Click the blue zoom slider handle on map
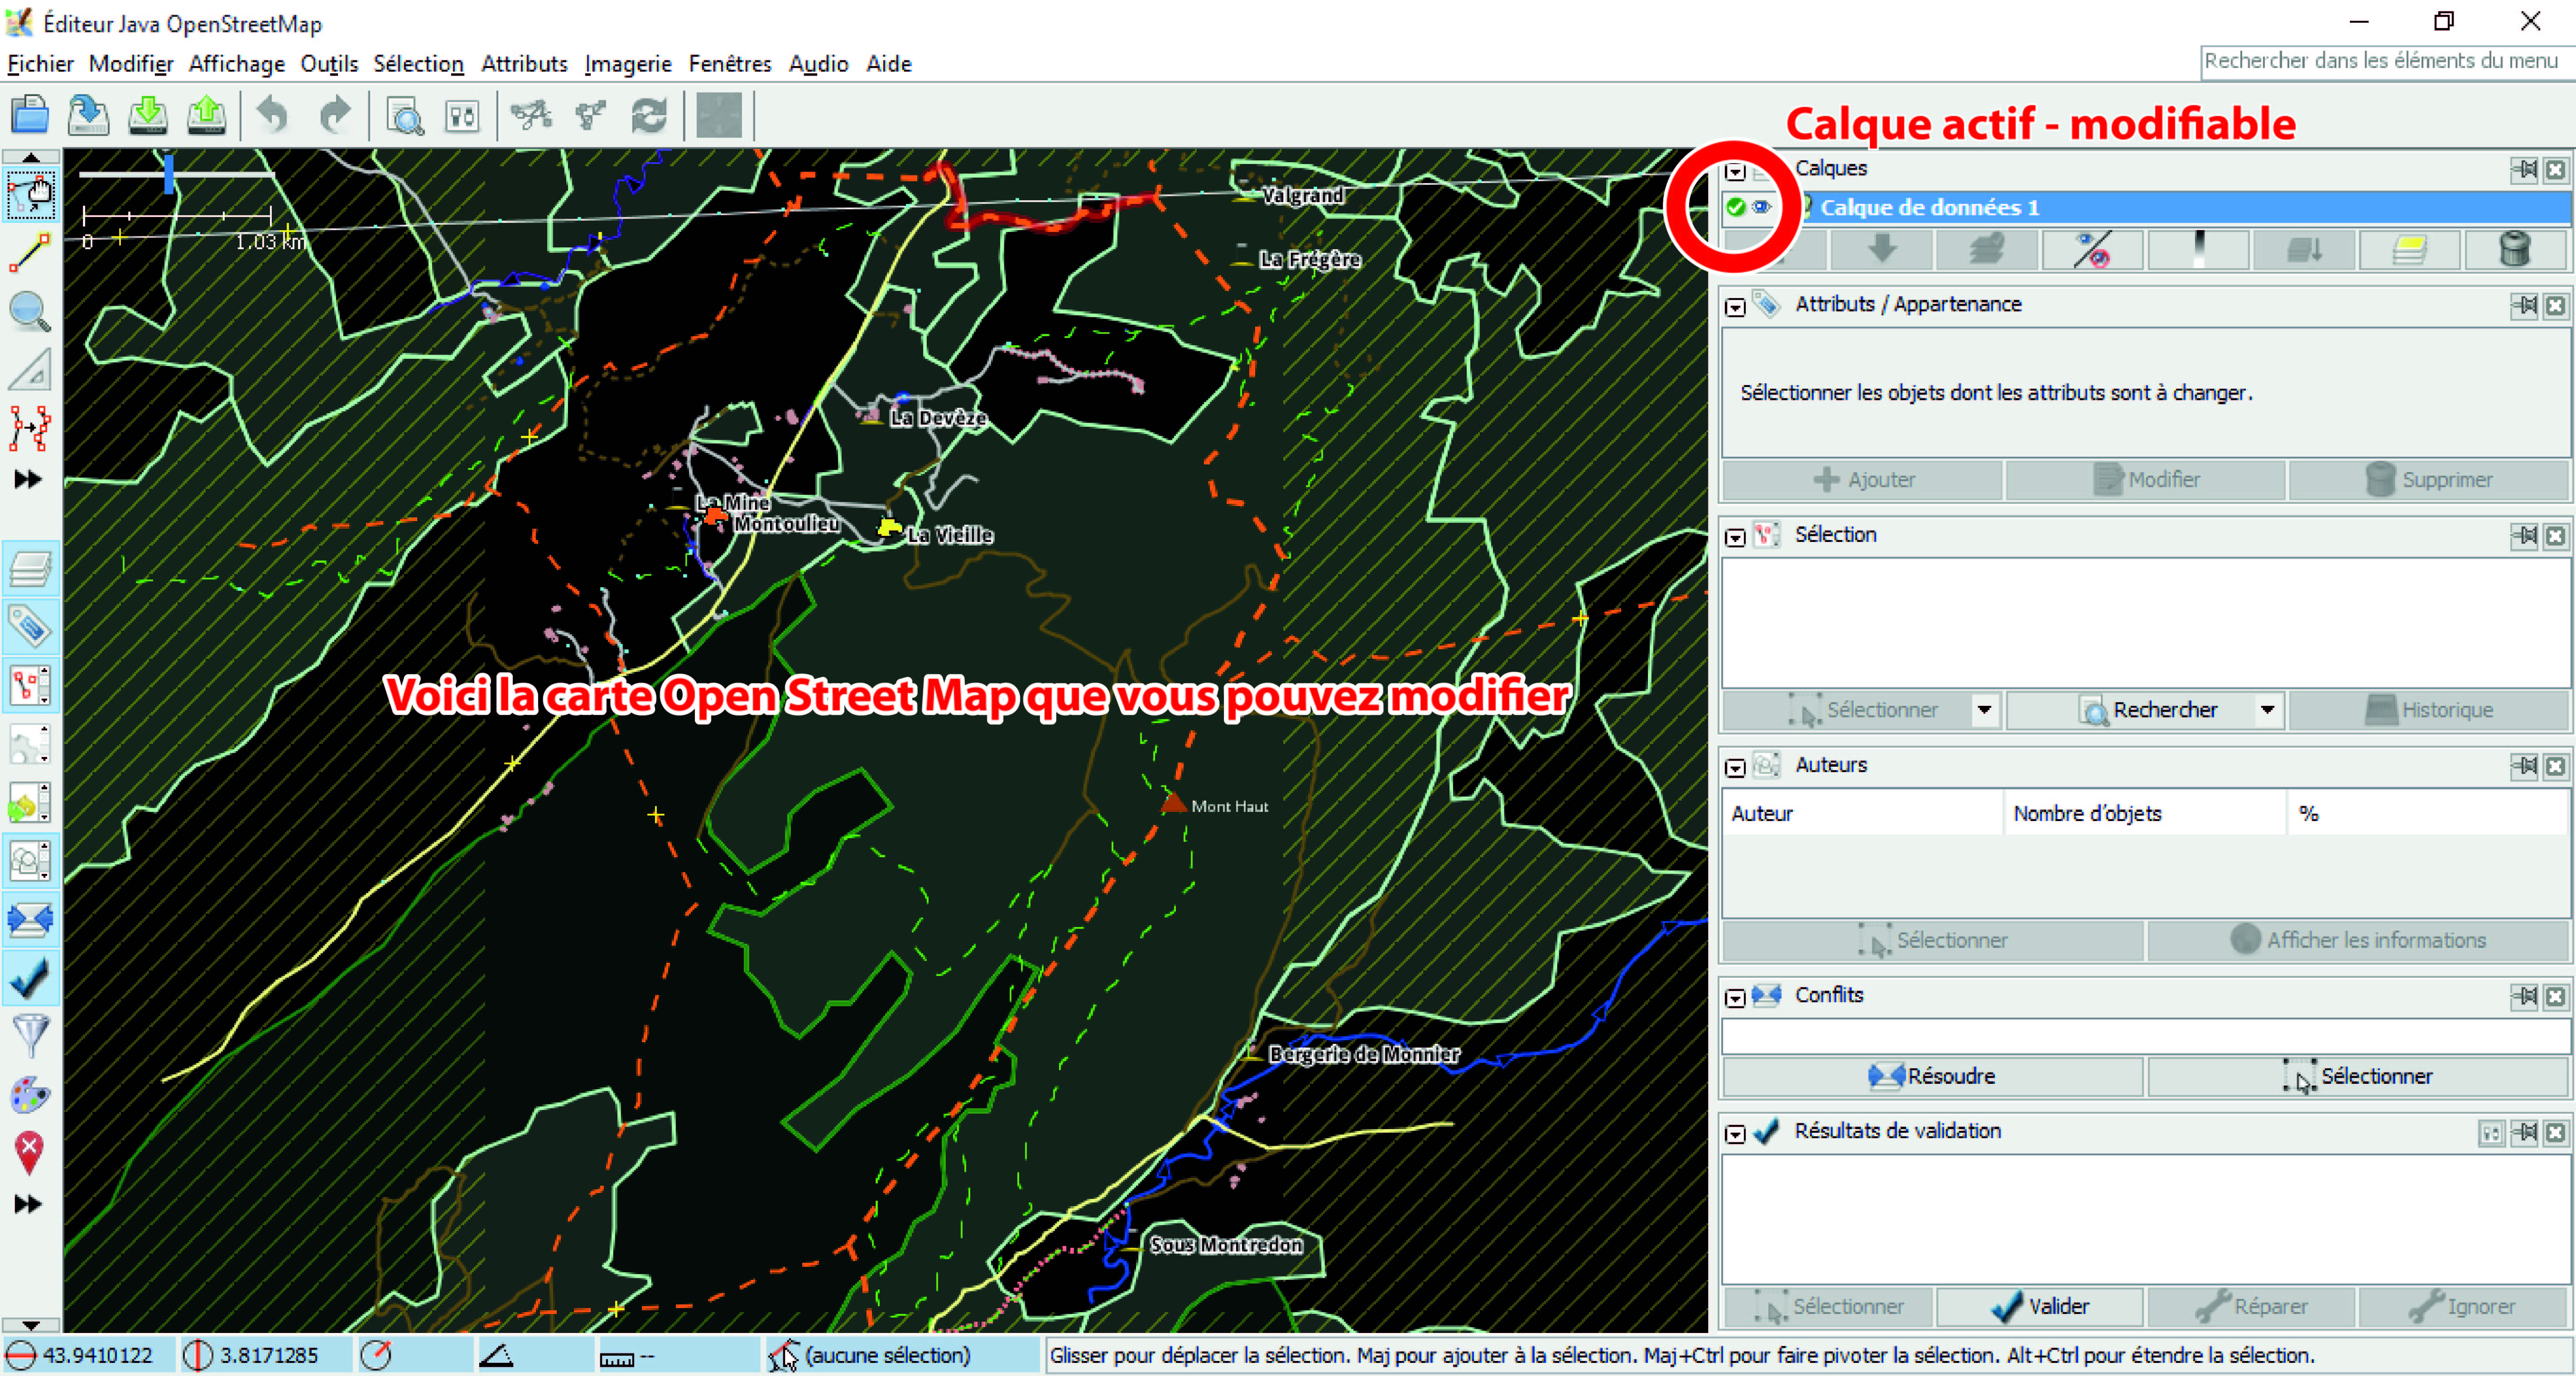 [169, 174]
